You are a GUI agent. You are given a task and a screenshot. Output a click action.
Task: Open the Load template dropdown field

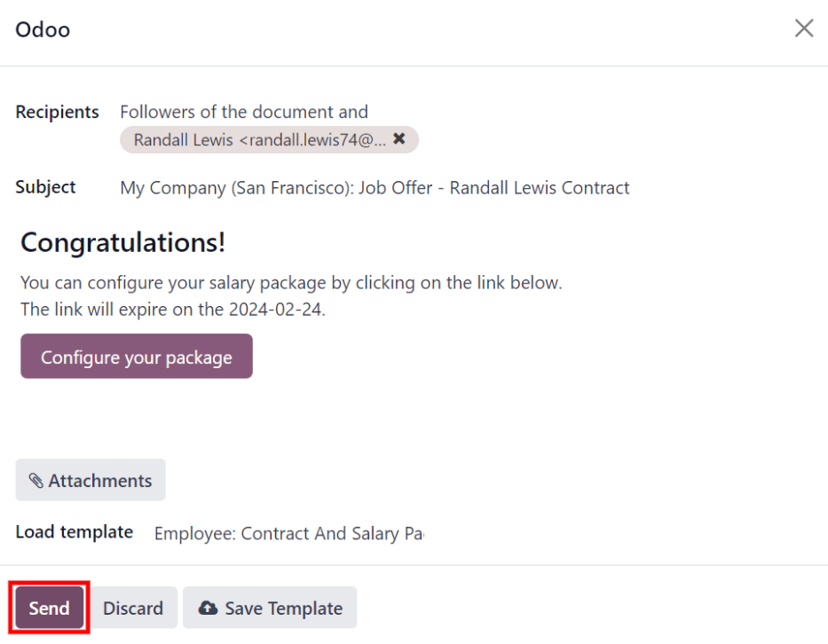point(288,533)
